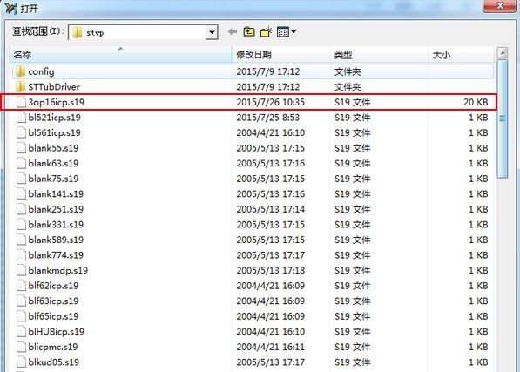Select the blf62icp.s19 file icon

tap(21, 286)
